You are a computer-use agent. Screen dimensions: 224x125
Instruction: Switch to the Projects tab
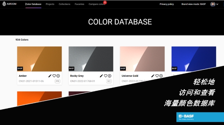pos(50,4)
